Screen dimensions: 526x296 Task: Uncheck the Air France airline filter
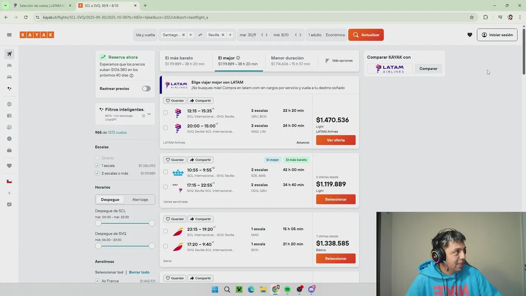[97, 281]
